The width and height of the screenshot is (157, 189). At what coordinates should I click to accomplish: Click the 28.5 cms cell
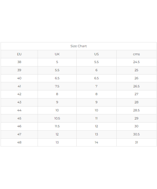pos(137,110)
